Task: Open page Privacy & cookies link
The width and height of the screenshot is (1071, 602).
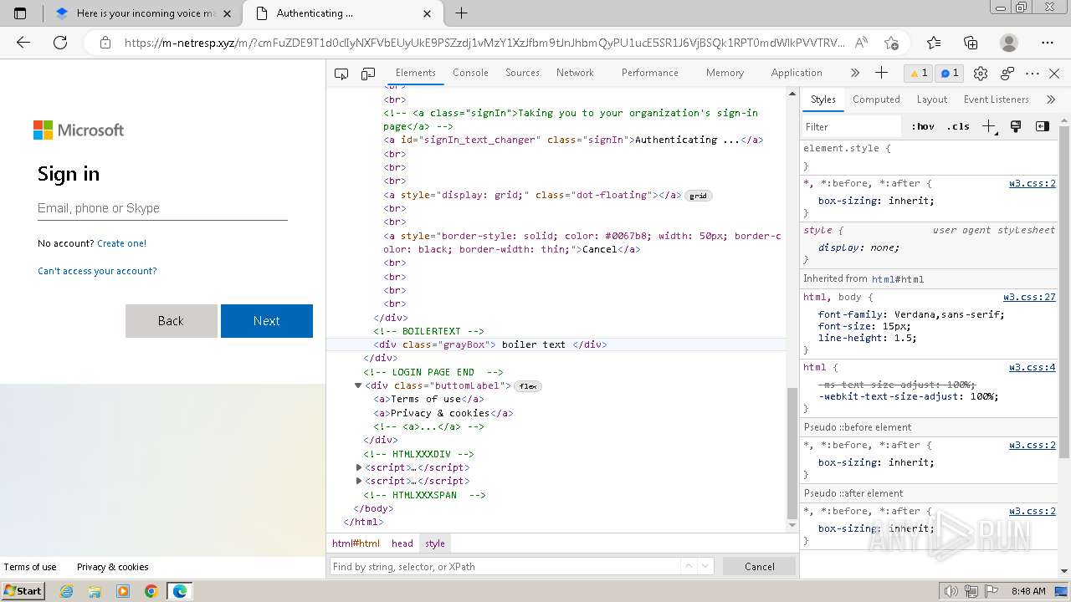Action: (x=113, y=567)
